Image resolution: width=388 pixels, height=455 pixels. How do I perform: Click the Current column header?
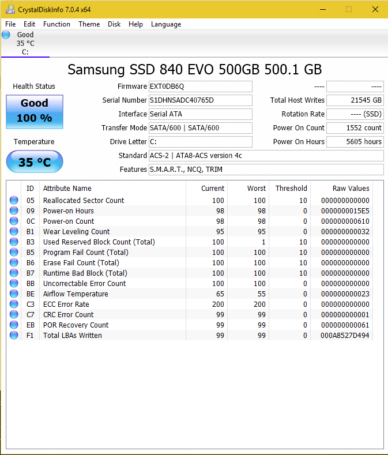point(206,189)
